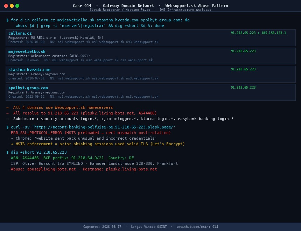Click the Websupport customer (WEBS-0001) registrant line
The height and width of the screenshot is (231, 301).
point(49,56)
